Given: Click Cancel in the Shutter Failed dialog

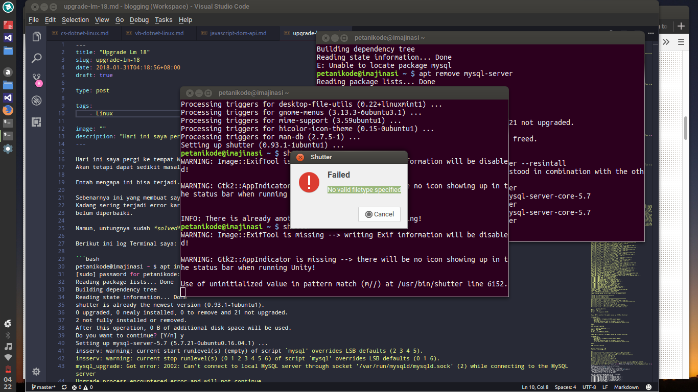Looking at the screenshot, I should tap(379, 214).
